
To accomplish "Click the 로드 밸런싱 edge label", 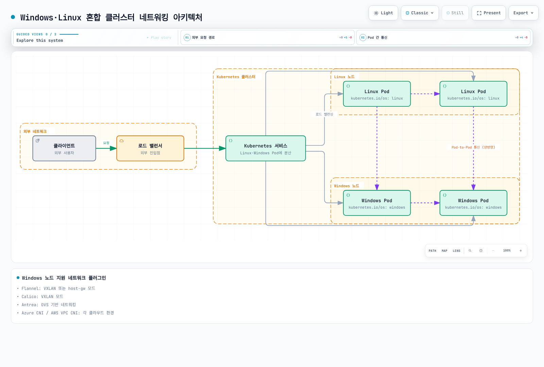I will (324, 115).
